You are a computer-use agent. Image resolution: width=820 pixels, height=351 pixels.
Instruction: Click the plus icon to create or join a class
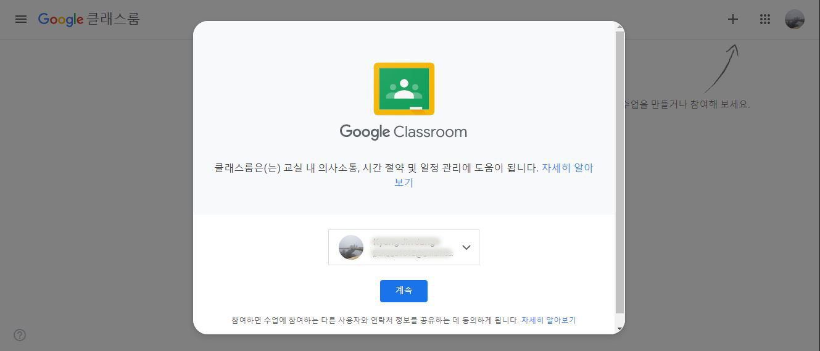coord(733,19)
